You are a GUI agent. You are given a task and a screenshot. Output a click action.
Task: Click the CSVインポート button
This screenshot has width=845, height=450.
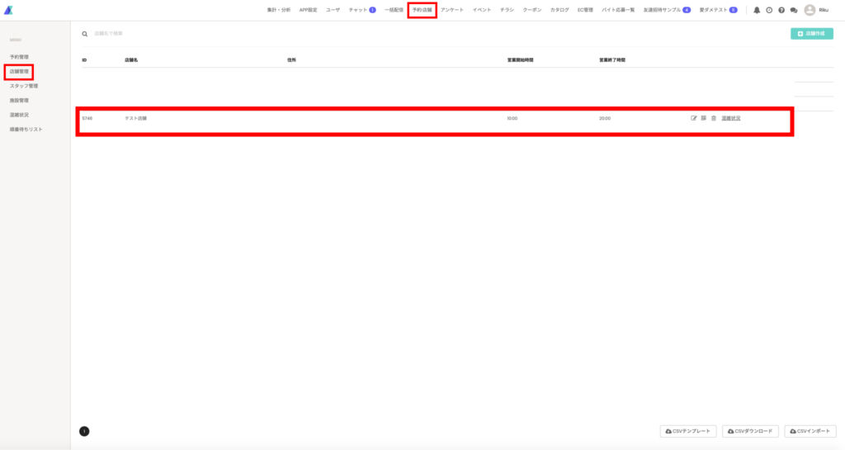(x=810, y=431)
